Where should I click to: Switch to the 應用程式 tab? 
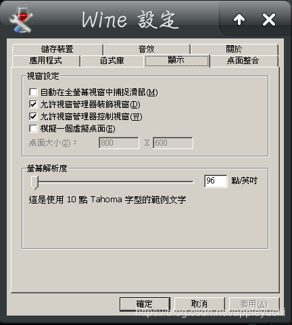click(46, 61)
